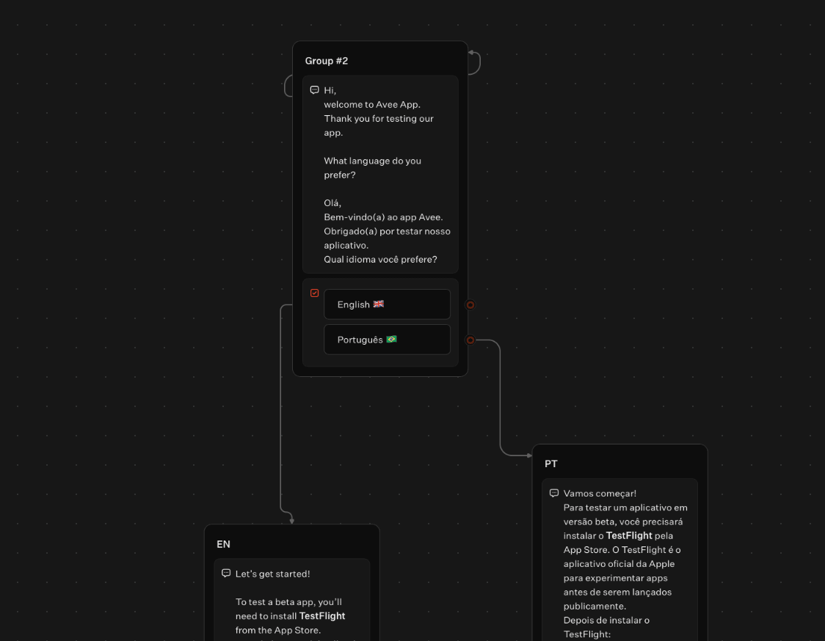Click the choice input checkbox icon
Image resolution: width=825 pixels, height=641 pixels.
click(315, 293)
